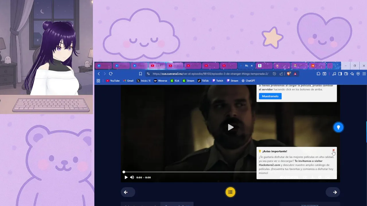Open the Stream bookmark with purple Twitch icon
The image size is (367, 206).
(233, 81)
